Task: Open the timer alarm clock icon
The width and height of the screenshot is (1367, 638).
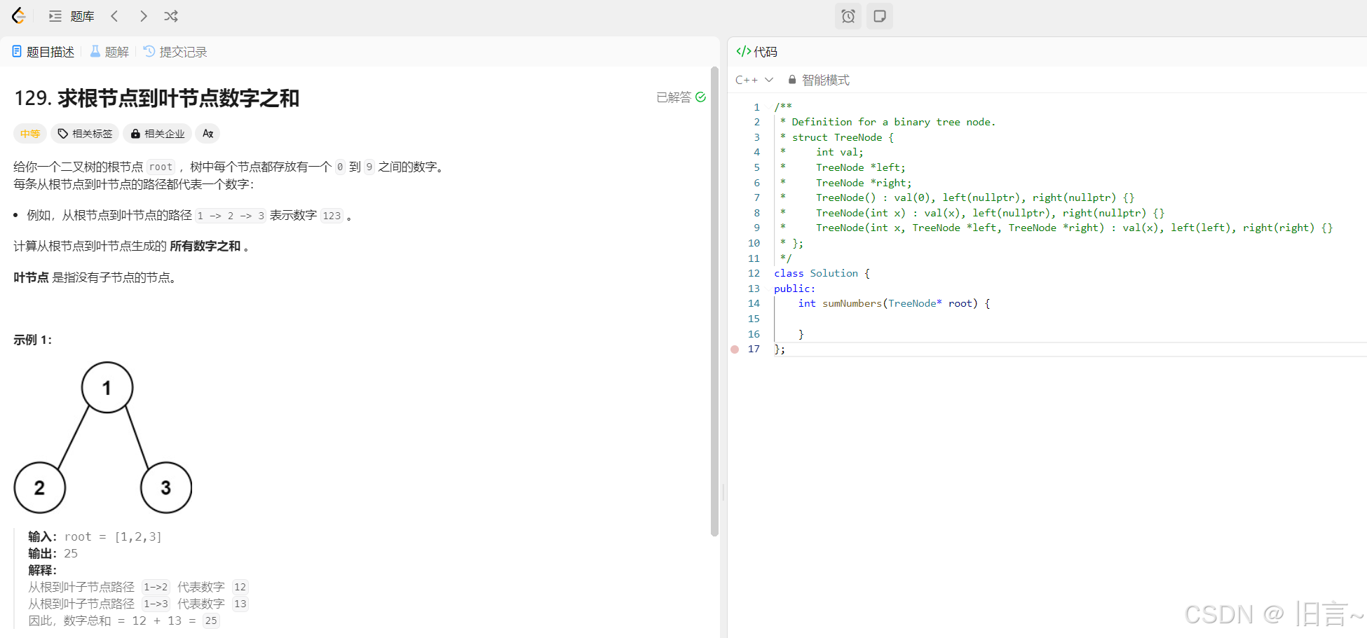Action: (x=848, y=16)
